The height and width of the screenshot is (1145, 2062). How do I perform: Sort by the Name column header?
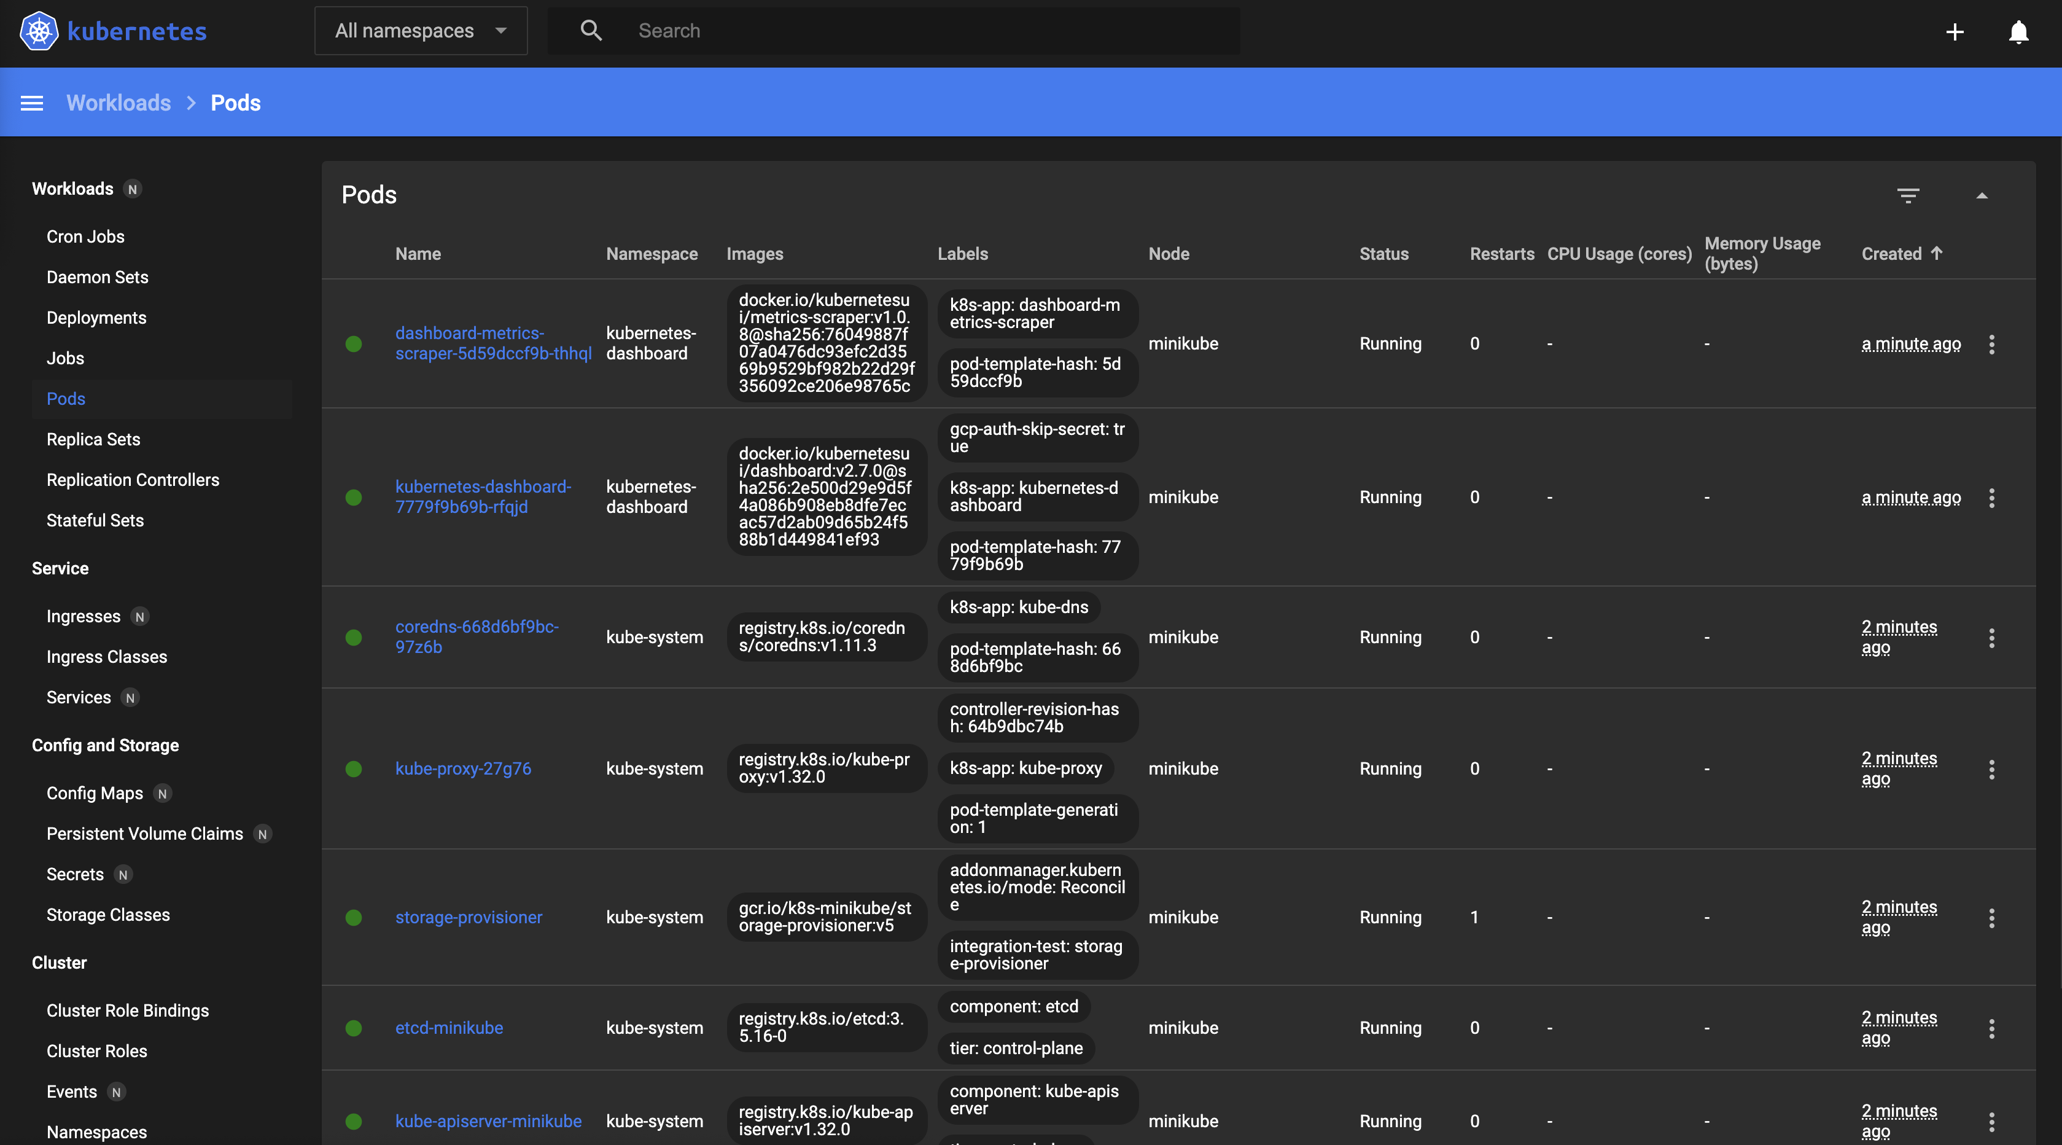pos(418,254)
